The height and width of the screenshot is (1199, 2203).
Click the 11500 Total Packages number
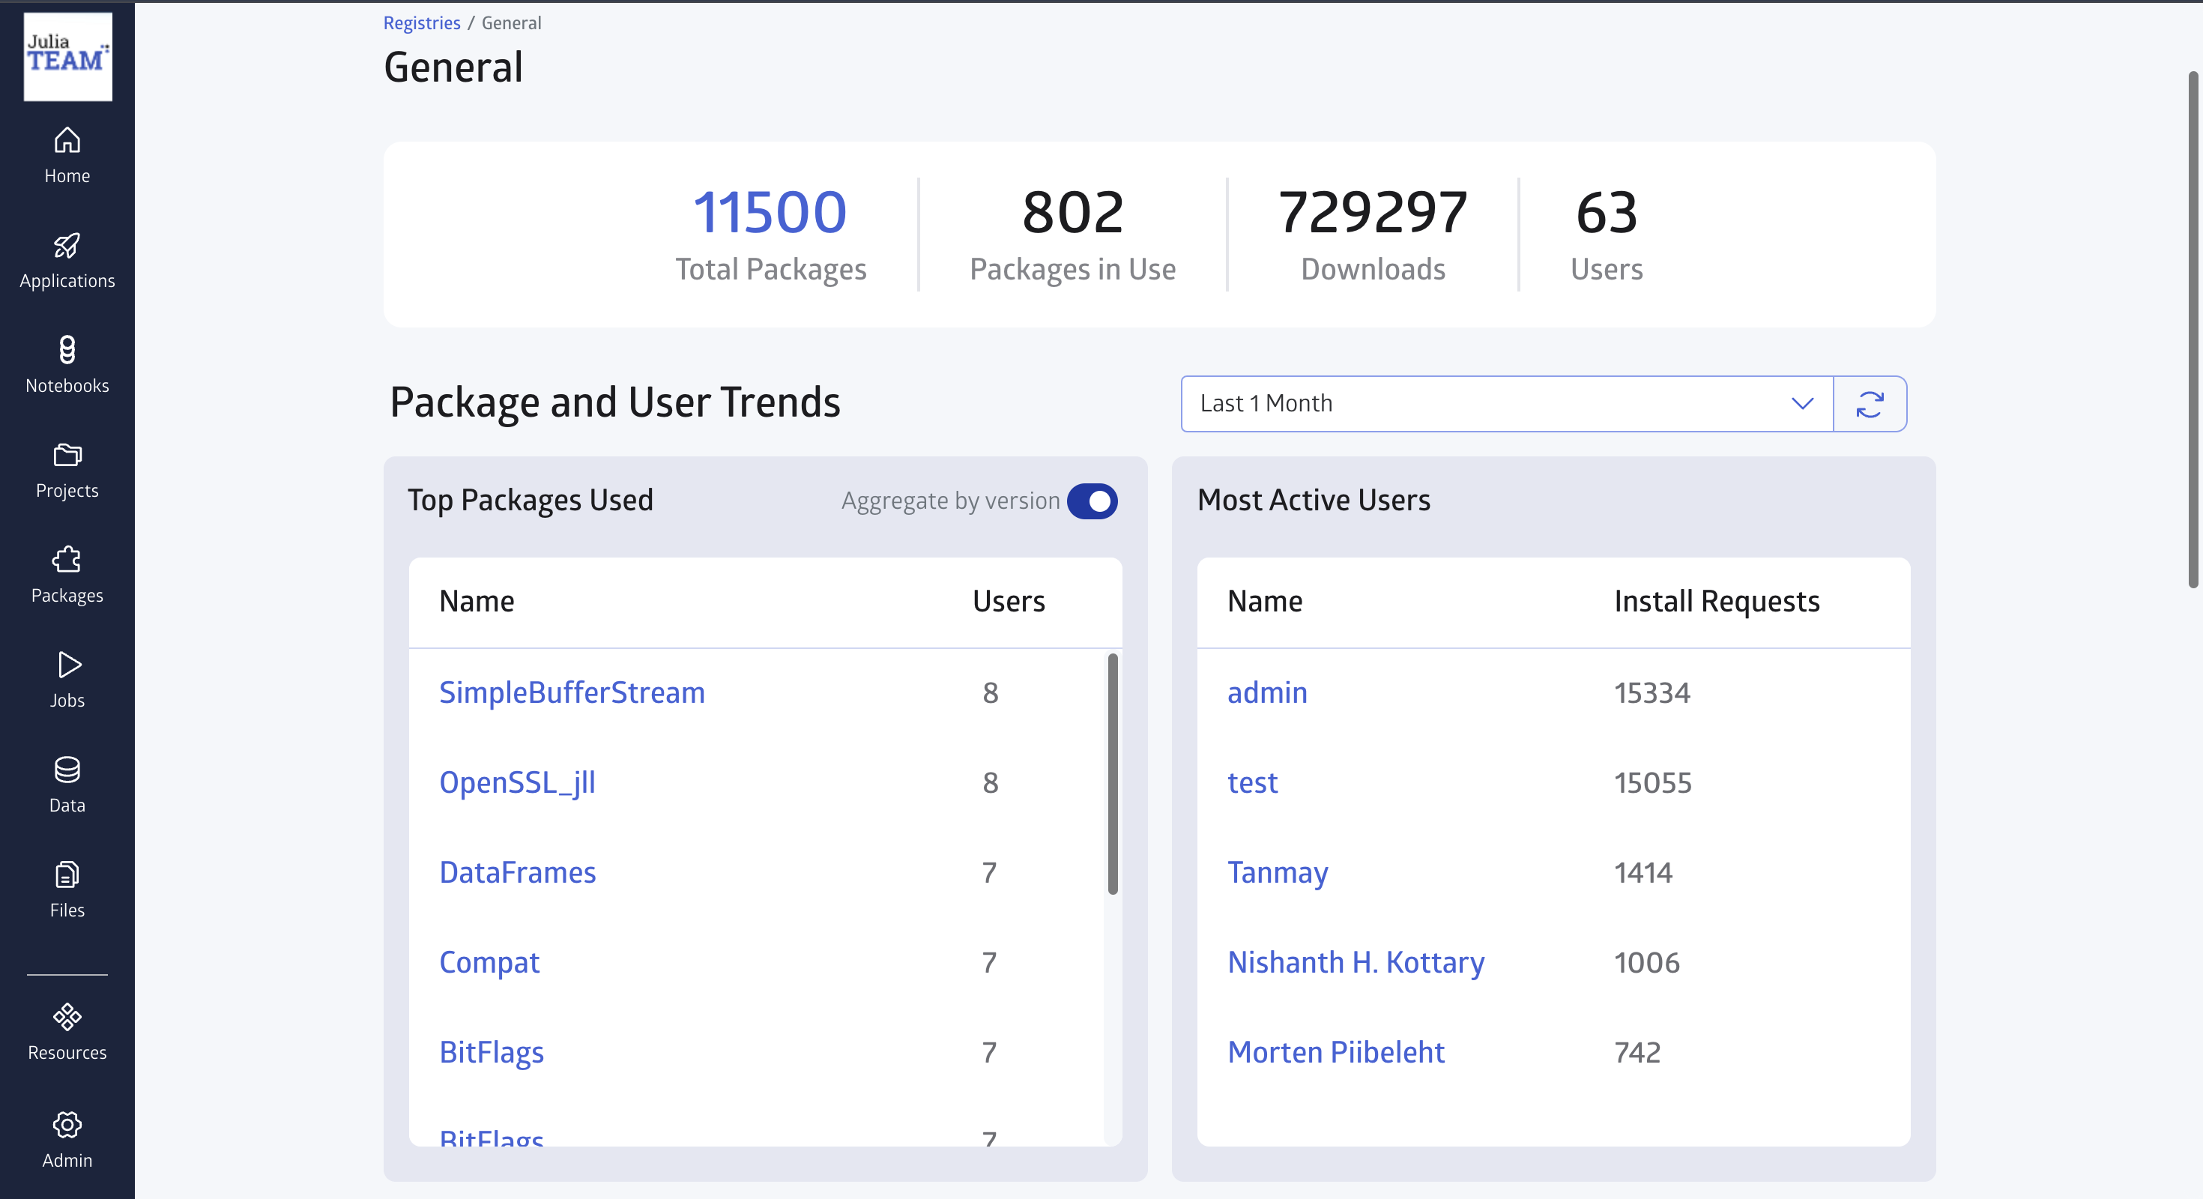click(770, 212)
